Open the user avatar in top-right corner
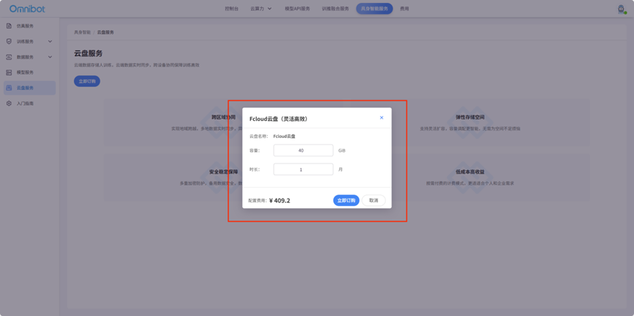Screen dimensions: 634x316 coord(621,9)
